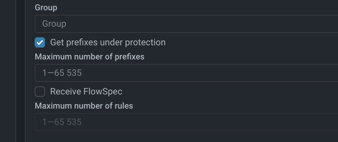Screen dimensions: 338x142
Task: Uncheck the Get prefixes under protection checkbox
Action: click(x=40, y=42)
